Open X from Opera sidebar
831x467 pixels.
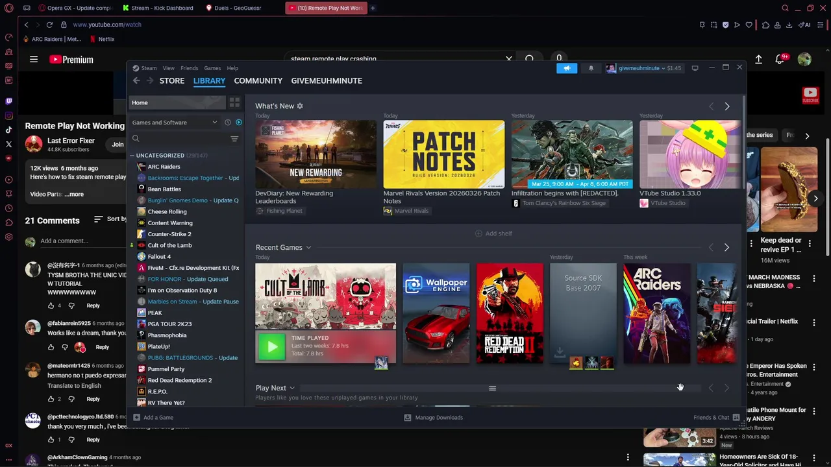point(8,144)
